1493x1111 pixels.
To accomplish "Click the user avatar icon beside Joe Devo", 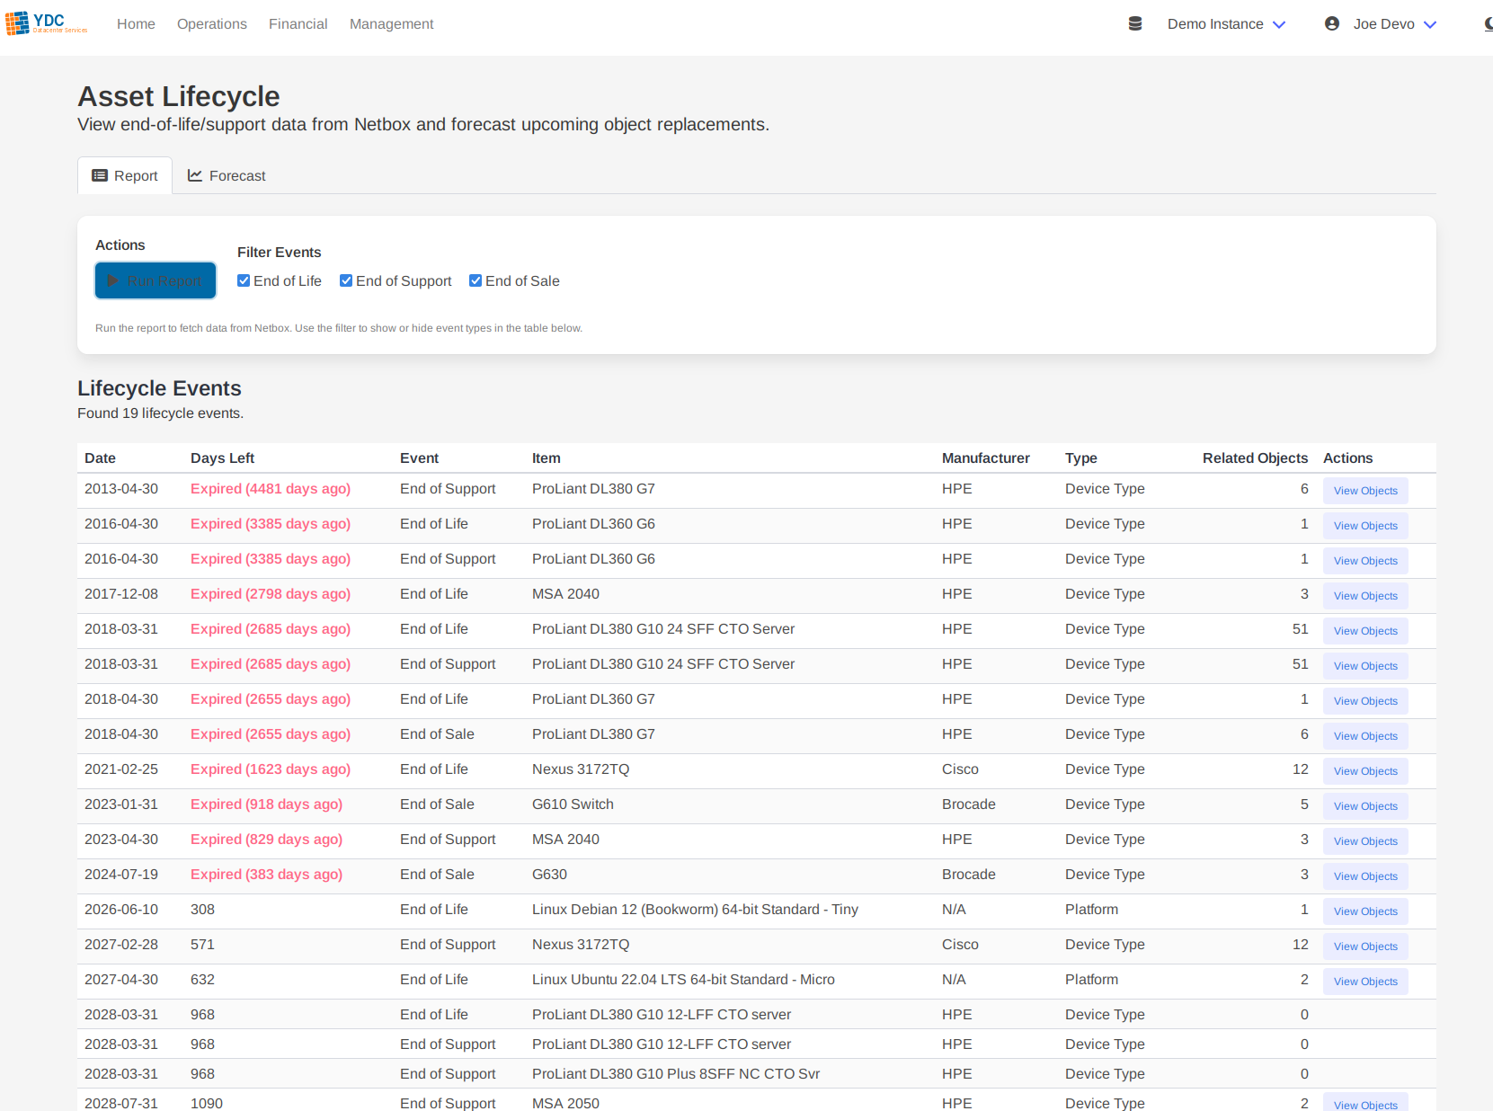I will pyautogui.click(x=1332, y=24).
